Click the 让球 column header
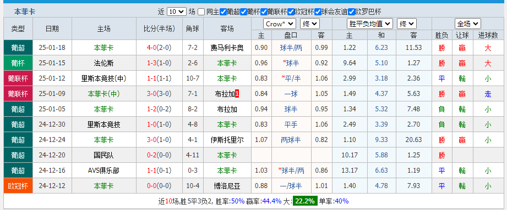The image size is (507, 210). (x=462, y=36)
